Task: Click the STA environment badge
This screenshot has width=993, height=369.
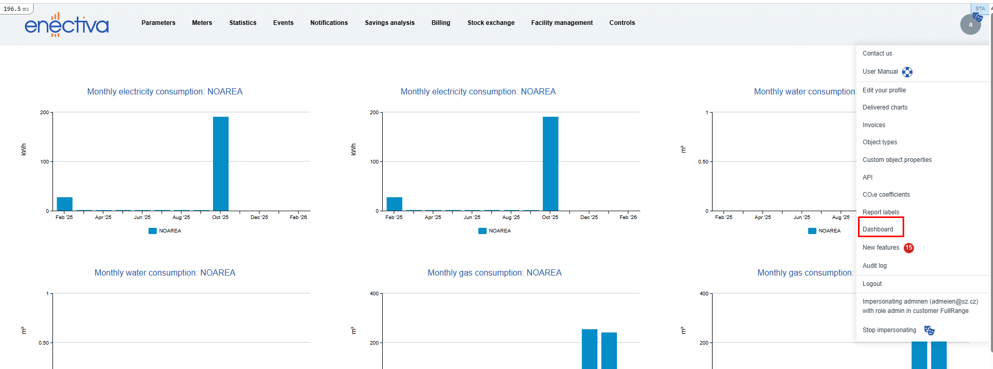Action: (x=979, y=8)
